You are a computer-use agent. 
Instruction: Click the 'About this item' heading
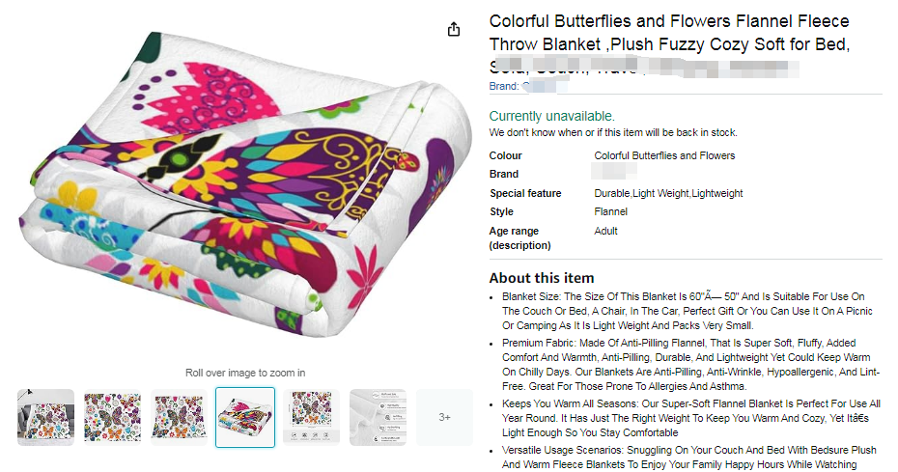(x=542, y=278)
